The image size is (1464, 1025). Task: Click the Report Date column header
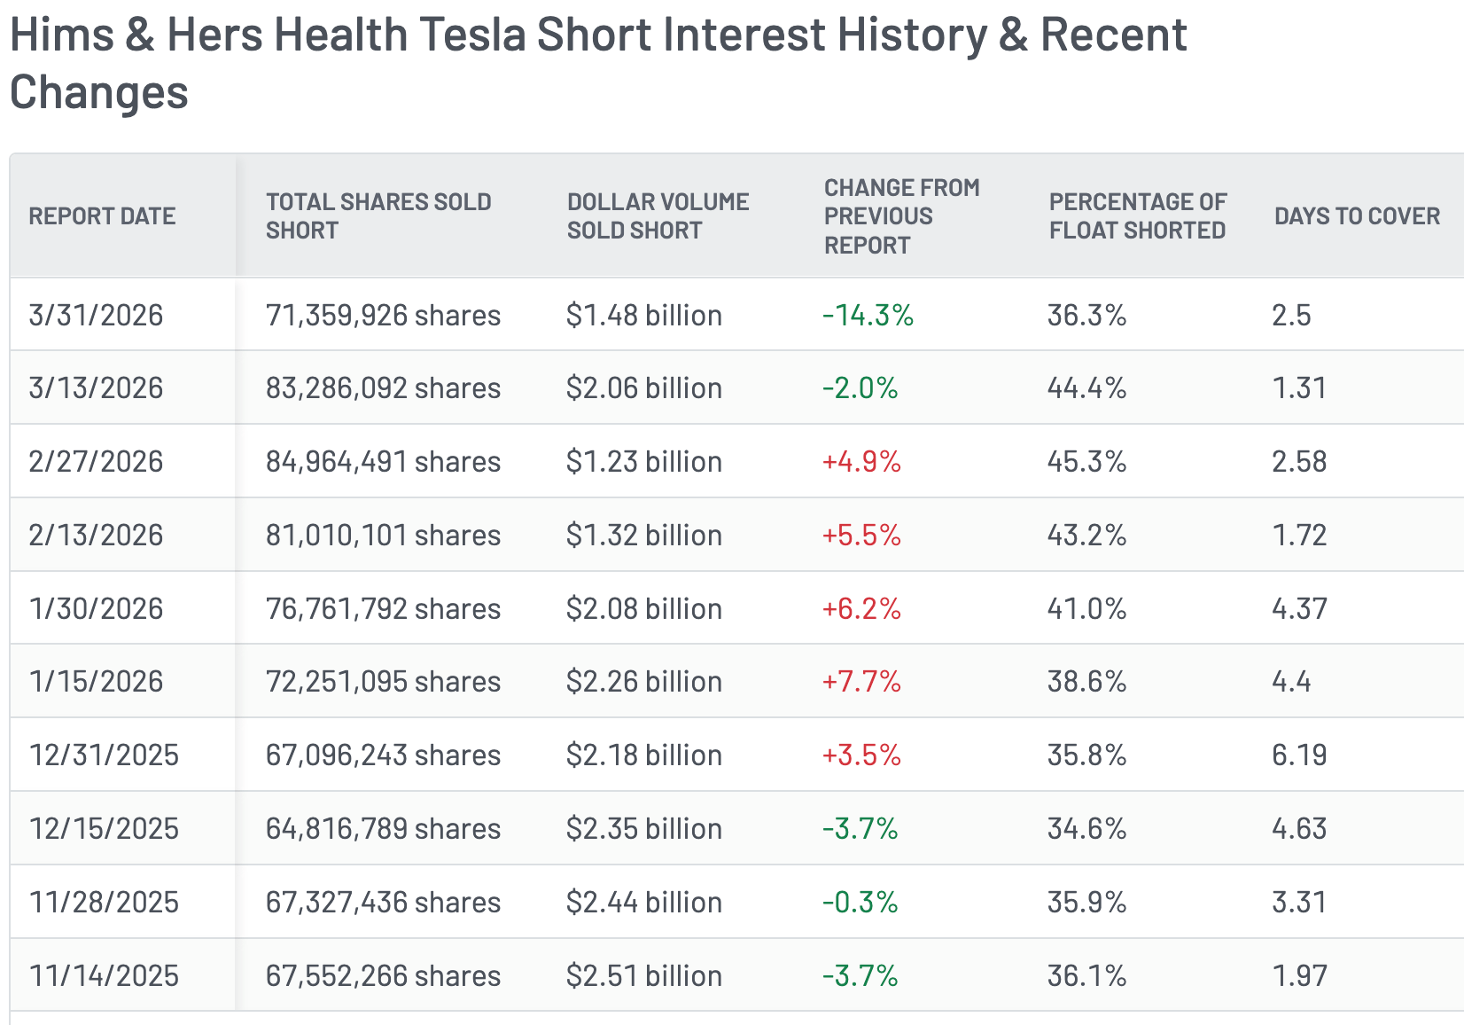pyautogui.click(x=102, y=216)
